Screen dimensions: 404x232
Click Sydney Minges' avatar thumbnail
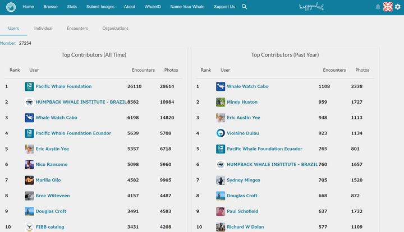(x=221, y=180)
